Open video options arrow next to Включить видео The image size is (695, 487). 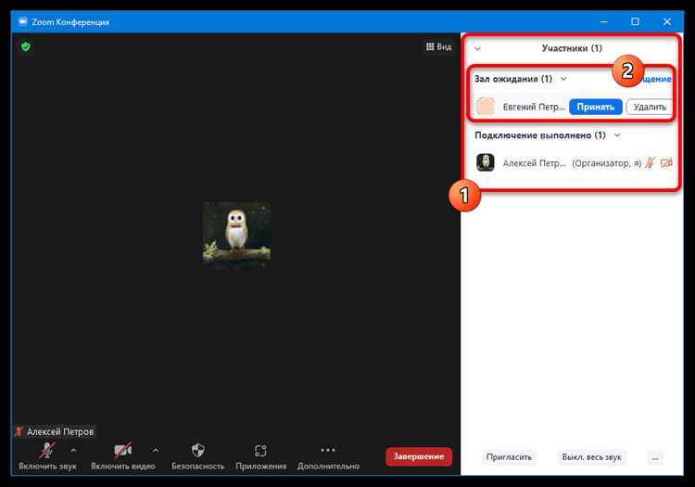click(156, 450)
